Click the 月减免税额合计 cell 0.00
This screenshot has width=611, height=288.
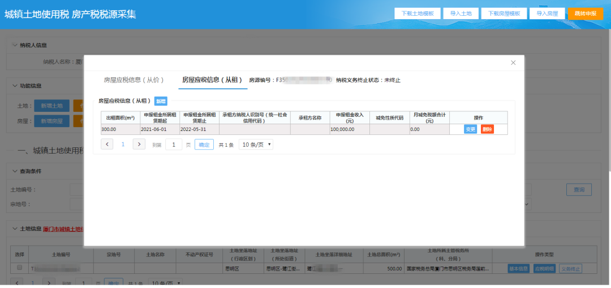(429, 129)
